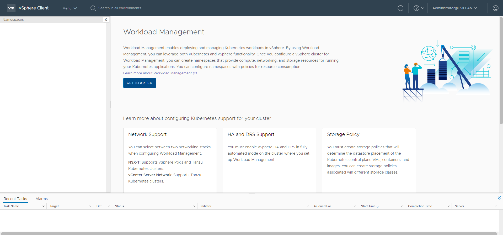503x235 pixels.
Task: Open the Status column dropdown chevron
Action: 194,206
